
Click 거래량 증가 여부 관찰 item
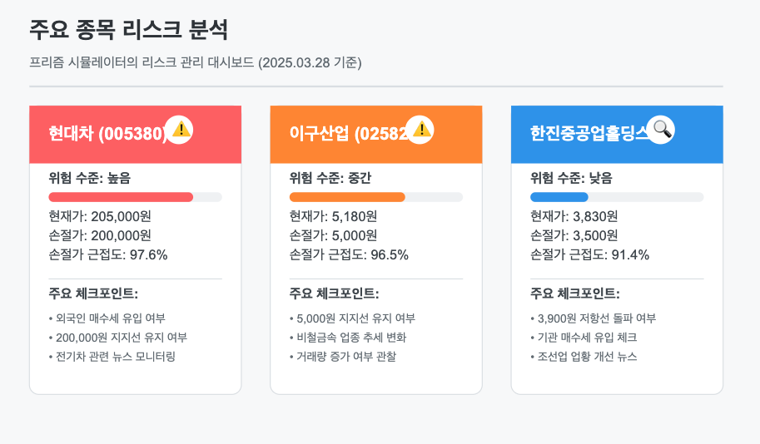343,357
